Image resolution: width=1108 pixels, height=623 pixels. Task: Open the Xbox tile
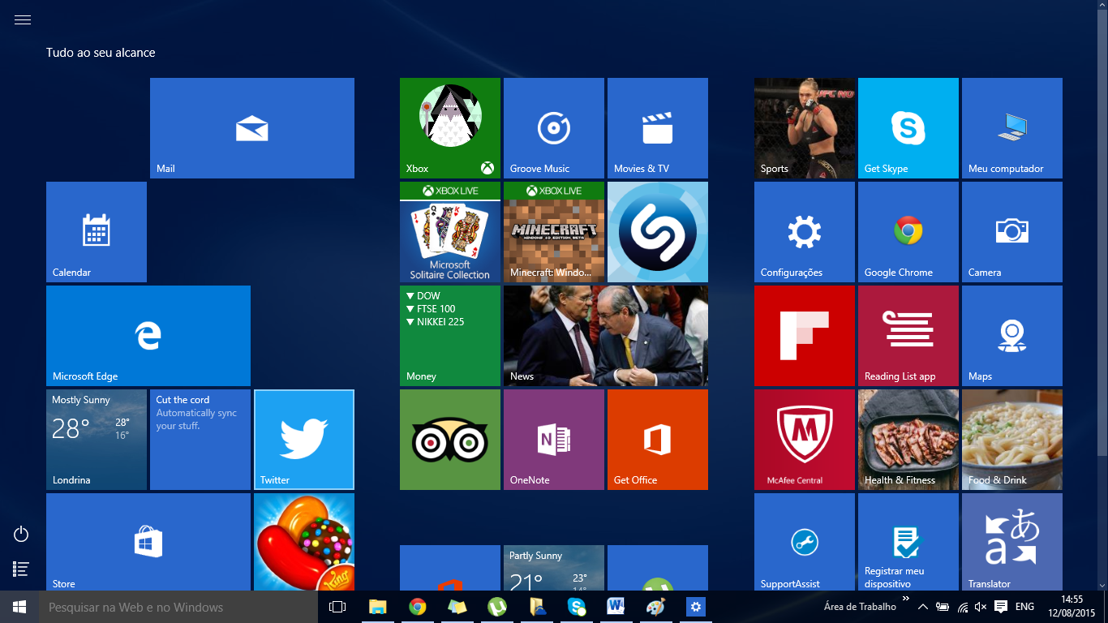[450, 128]
